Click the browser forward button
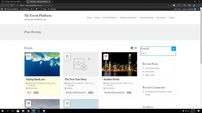Screen dimensions: 202x113 (8, 5)
